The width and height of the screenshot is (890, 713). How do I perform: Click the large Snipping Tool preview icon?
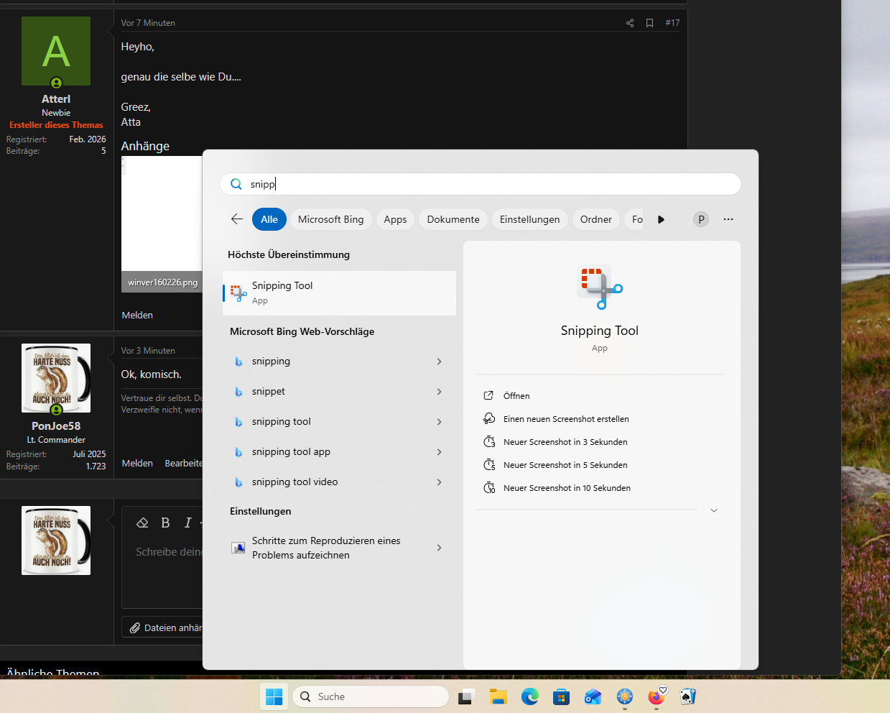[x=600, y=287]
